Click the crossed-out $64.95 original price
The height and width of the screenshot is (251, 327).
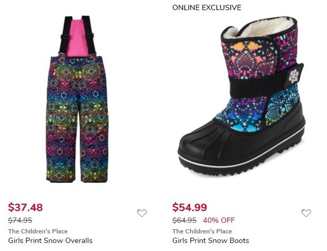pyautogui.click(x=185, y=220)
